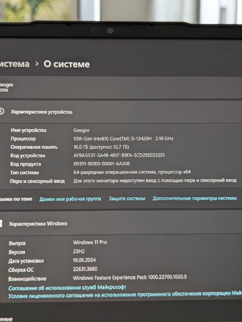Click the breadcrumb chevron before 'О системе'
Screen dimensions: 242x322
[x=37, y=64]
